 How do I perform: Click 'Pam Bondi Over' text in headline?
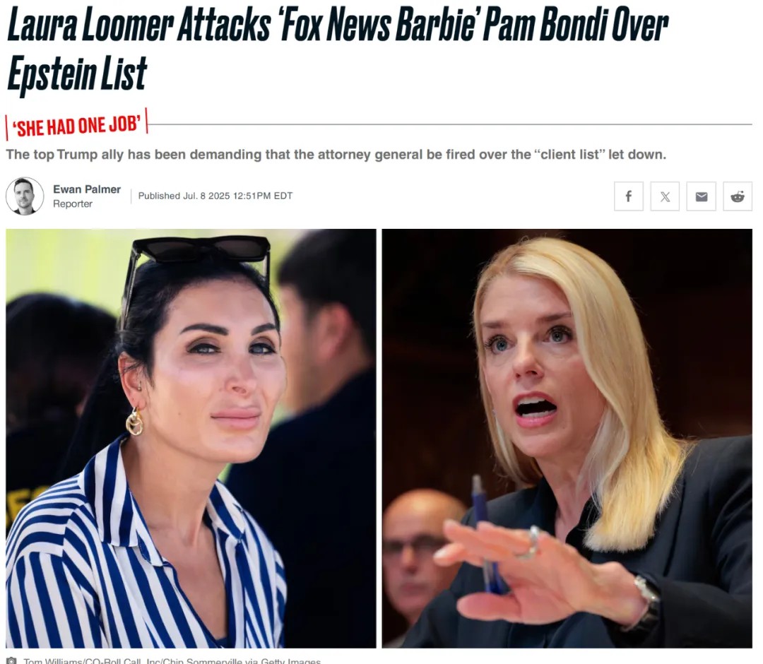tap(576, 25)
